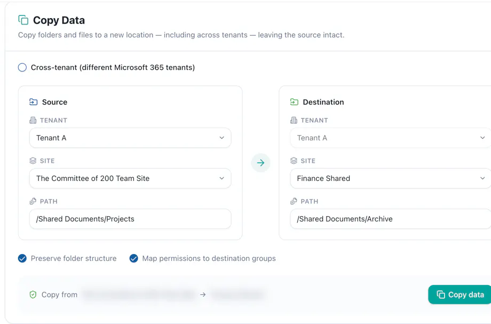The height and width of the screenshot is (324, 491).
Task: Click the Destination SITE layers icon
Action: [x=294, y=161]
